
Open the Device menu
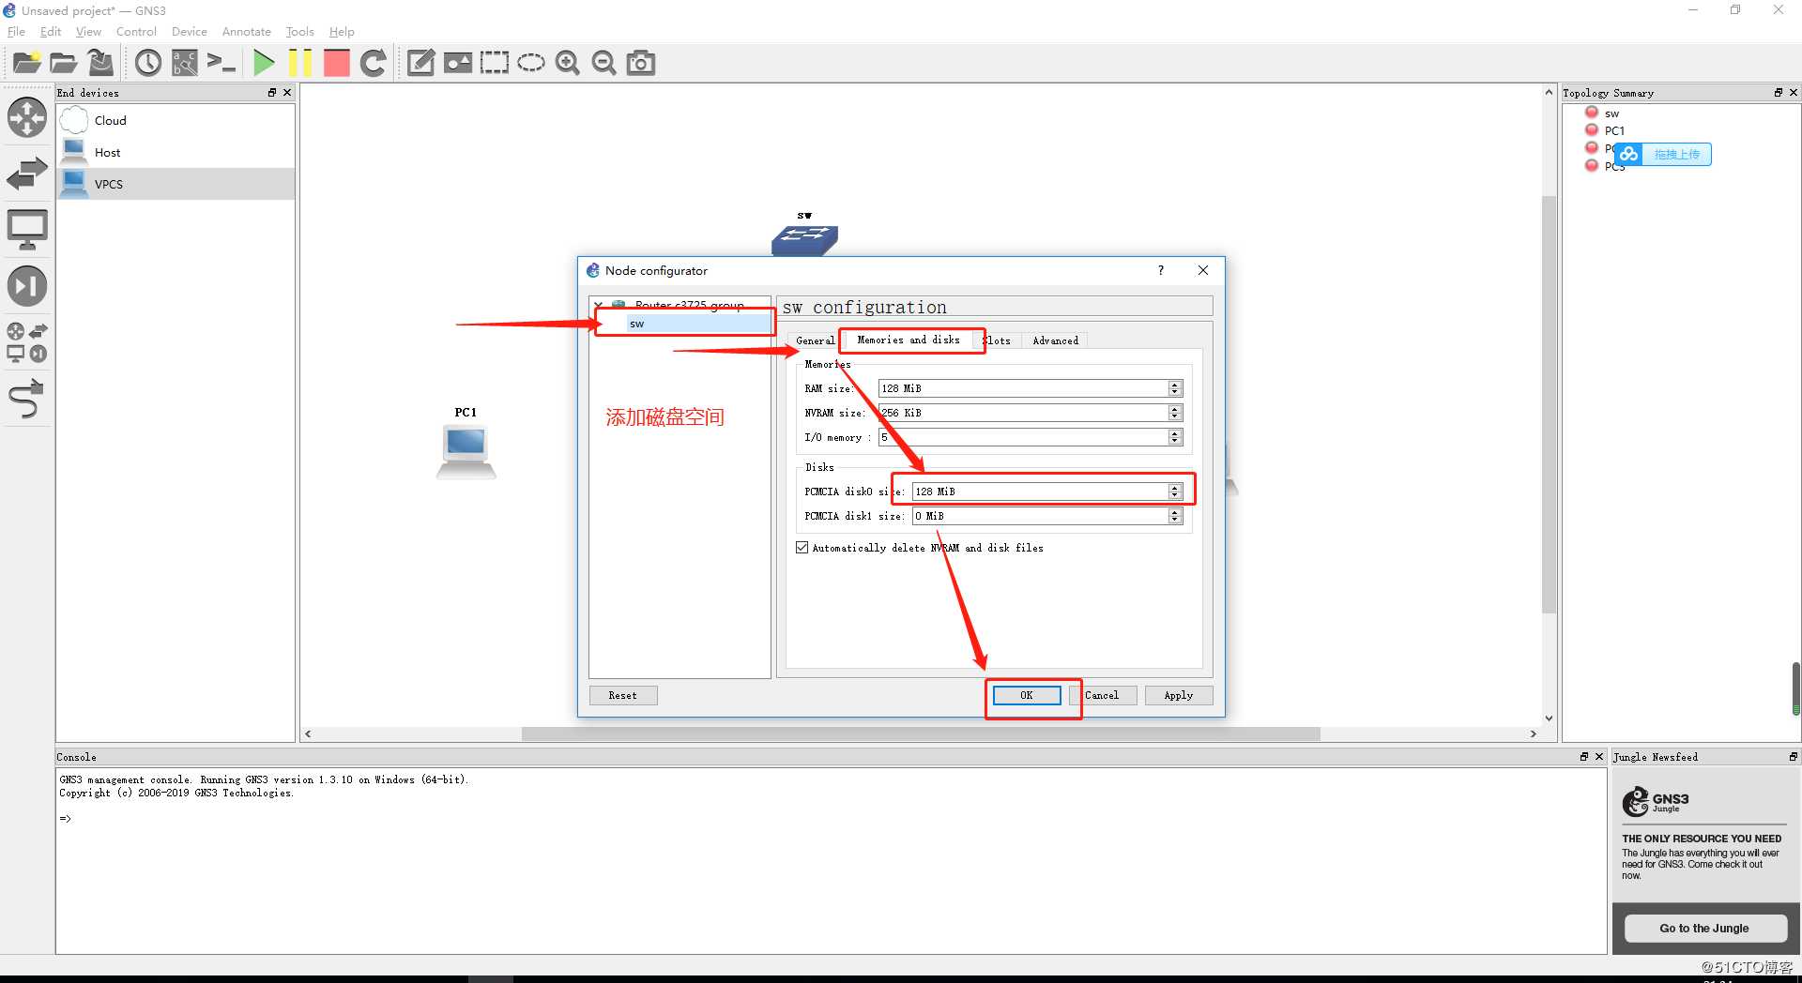click(x=189, y=31)
